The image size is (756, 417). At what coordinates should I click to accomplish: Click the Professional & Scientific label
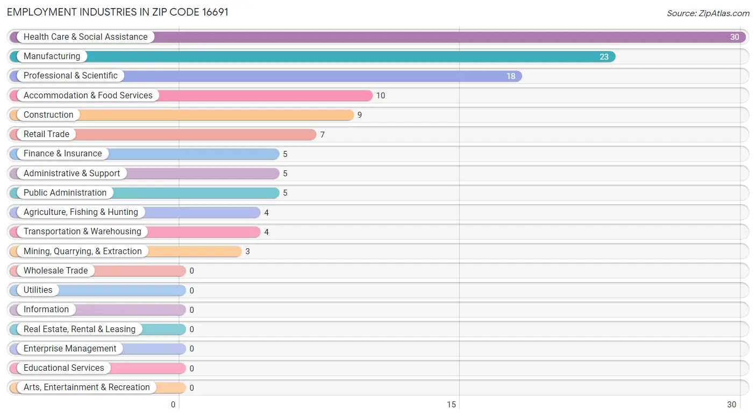[70, 76]
